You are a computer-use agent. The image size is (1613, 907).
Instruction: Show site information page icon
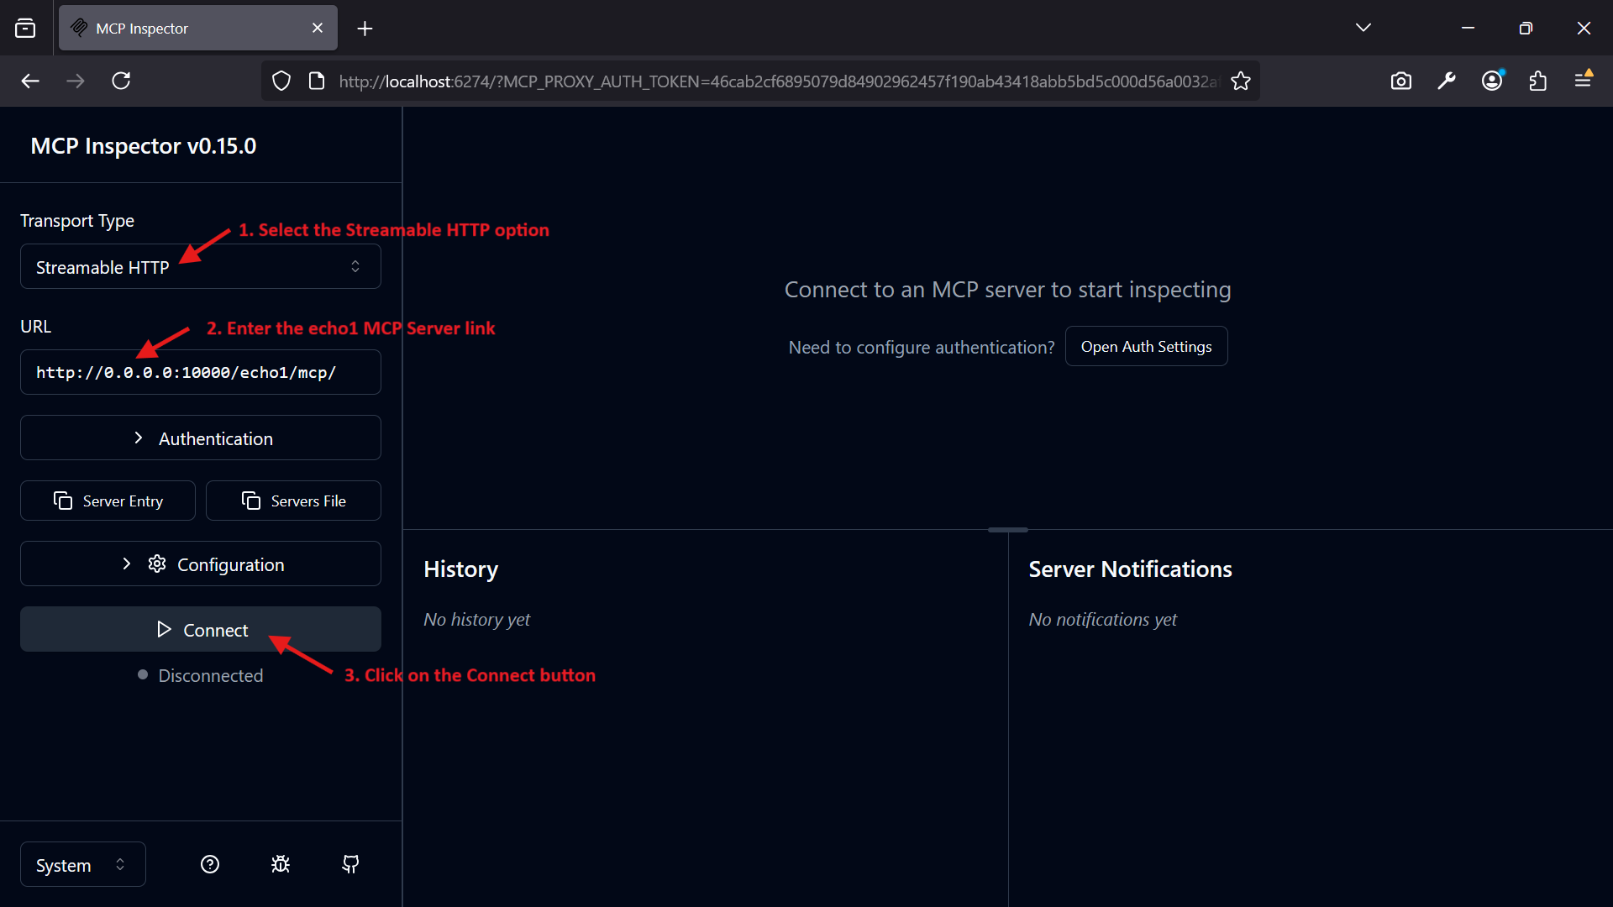pos(317,81)
